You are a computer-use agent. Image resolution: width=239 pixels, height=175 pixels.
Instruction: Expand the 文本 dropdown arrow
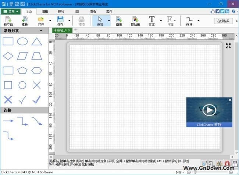tap(161, 21)
